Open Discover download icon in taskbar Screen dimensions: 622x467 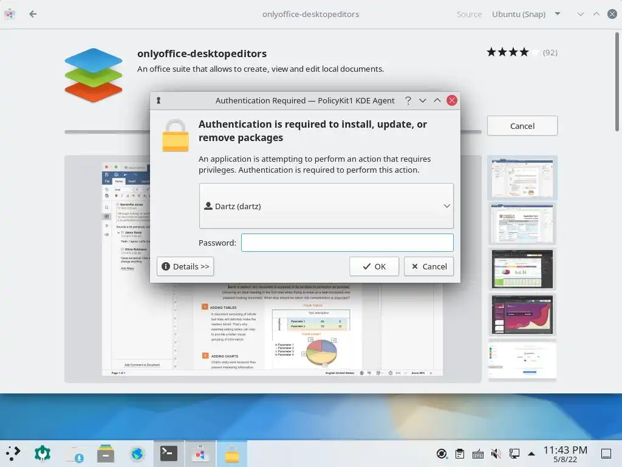click(x=75, y=454)
